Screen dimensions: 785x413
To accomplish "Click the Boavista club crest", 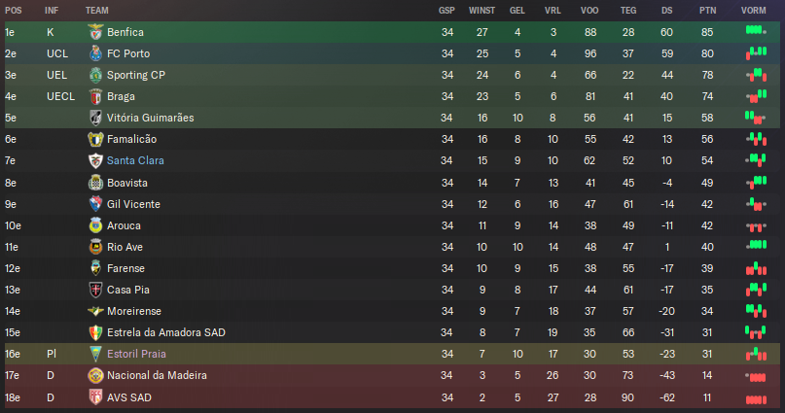I will 95,183.
